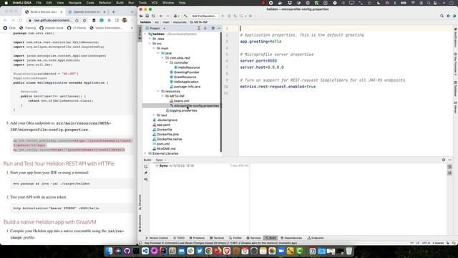
Task: Click the Build project hammer icon
Action: pos(185,16)
